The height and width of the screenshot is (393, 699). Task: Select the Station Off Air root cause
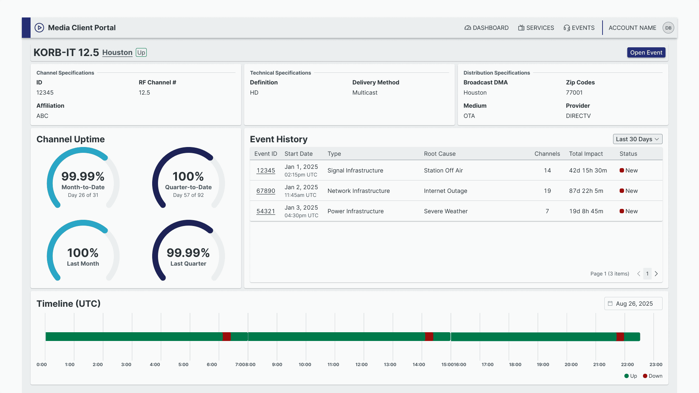click(x=443, y=170)
